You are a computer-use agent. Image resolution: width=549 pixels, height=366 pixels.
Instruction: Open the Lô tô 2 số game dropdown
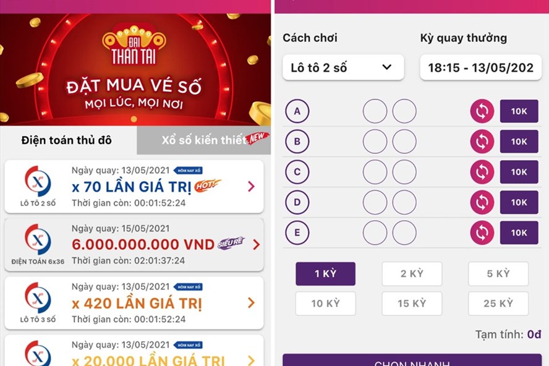coord(343,67)
